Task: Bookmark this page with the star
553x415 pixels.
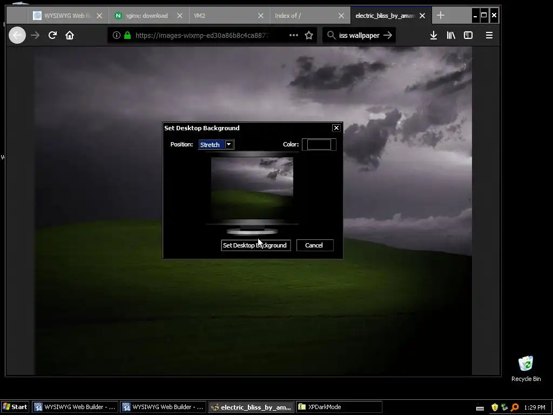Action: point(309,35)
